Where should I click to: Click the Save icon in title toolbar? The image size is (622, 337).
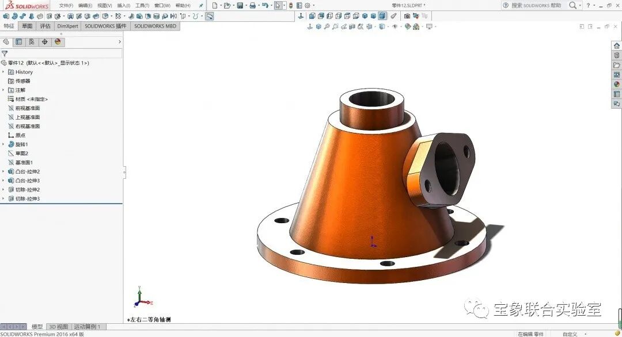pyautogui.click(x=240, y=6)
